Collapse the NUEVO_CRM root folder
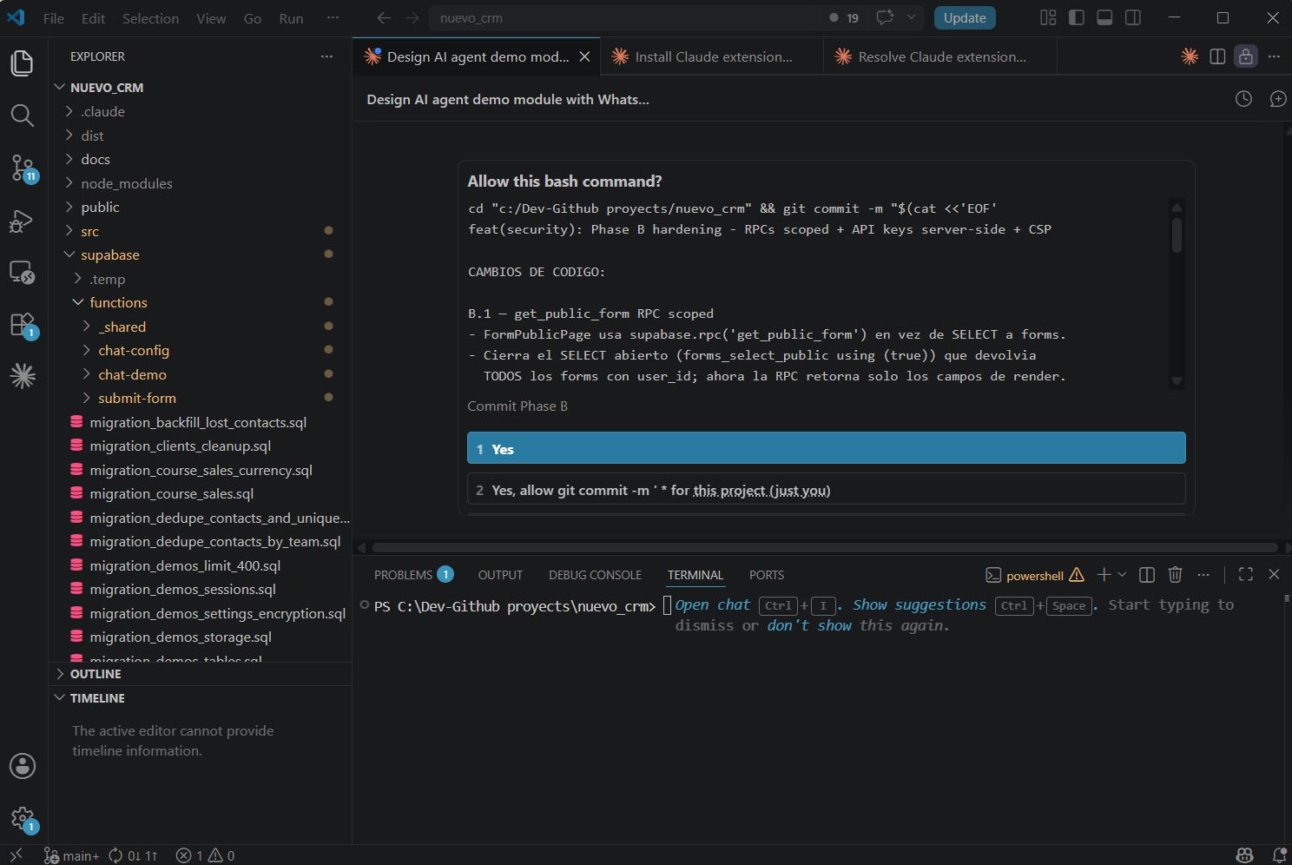Screen dimensions: 1292x865 (60, 87)
